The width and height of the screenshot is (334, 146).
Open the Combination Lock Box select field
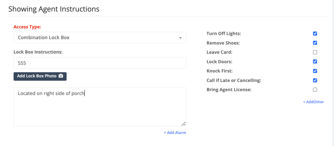(x=100, y=38)
